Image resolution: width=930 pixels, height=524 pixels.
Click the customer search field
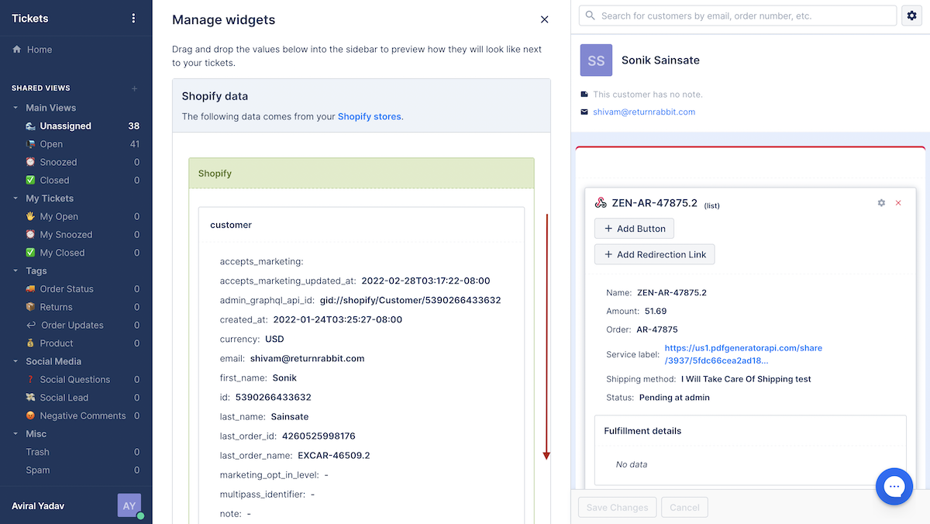click(x=737, y=16)
